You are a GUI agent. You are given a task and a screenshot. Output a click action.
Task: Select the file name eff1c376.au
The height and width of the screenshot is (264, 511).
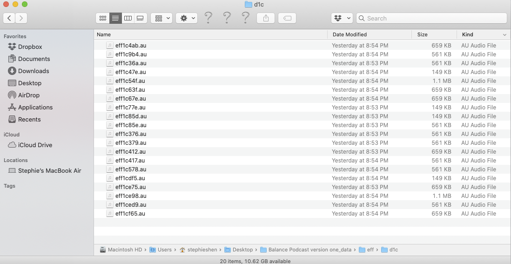pos(131,134)
